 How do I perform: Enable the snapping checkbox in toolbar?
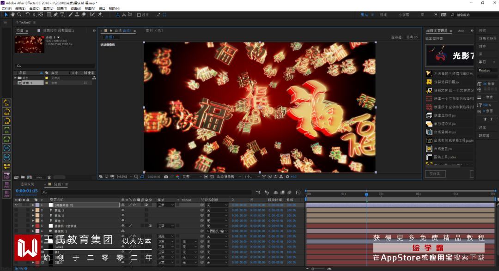pos(140,15)
